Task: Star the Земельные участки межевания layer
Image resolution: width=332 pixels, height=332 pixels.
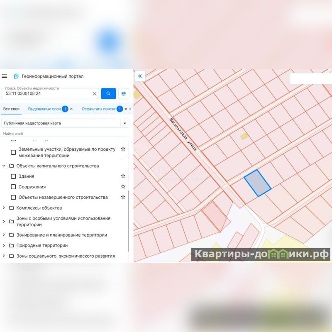Action: coord(123,149)
